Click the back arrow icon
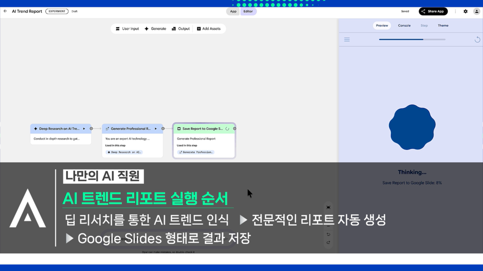Screen dimensions: 483x271 (5, 11)
